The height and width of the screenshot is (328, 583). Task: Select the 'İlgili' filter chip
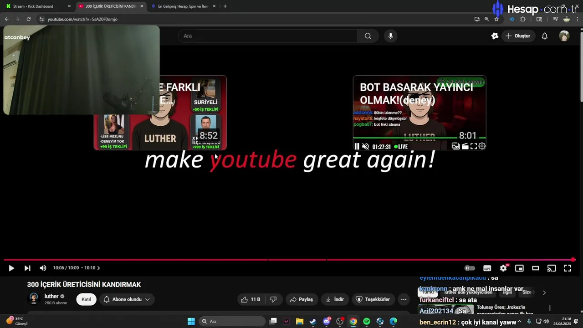click(507, 292)
